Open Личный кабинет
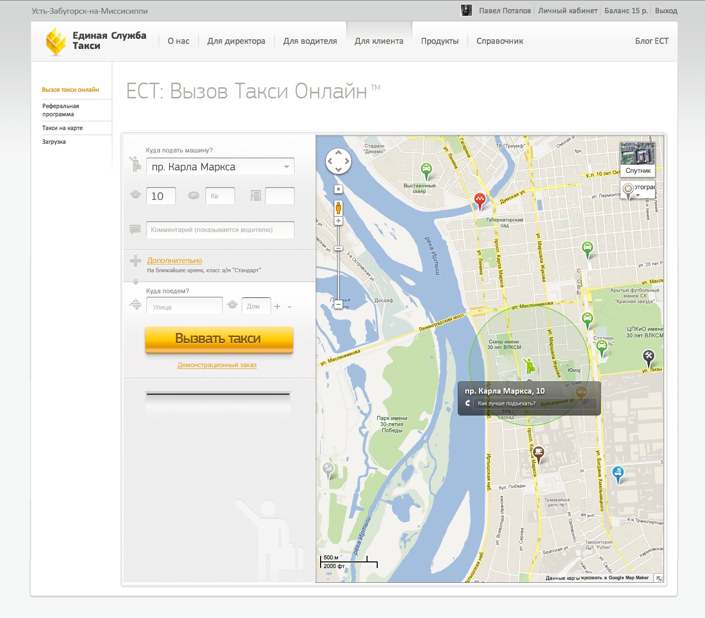 click(x=568, y=10)
